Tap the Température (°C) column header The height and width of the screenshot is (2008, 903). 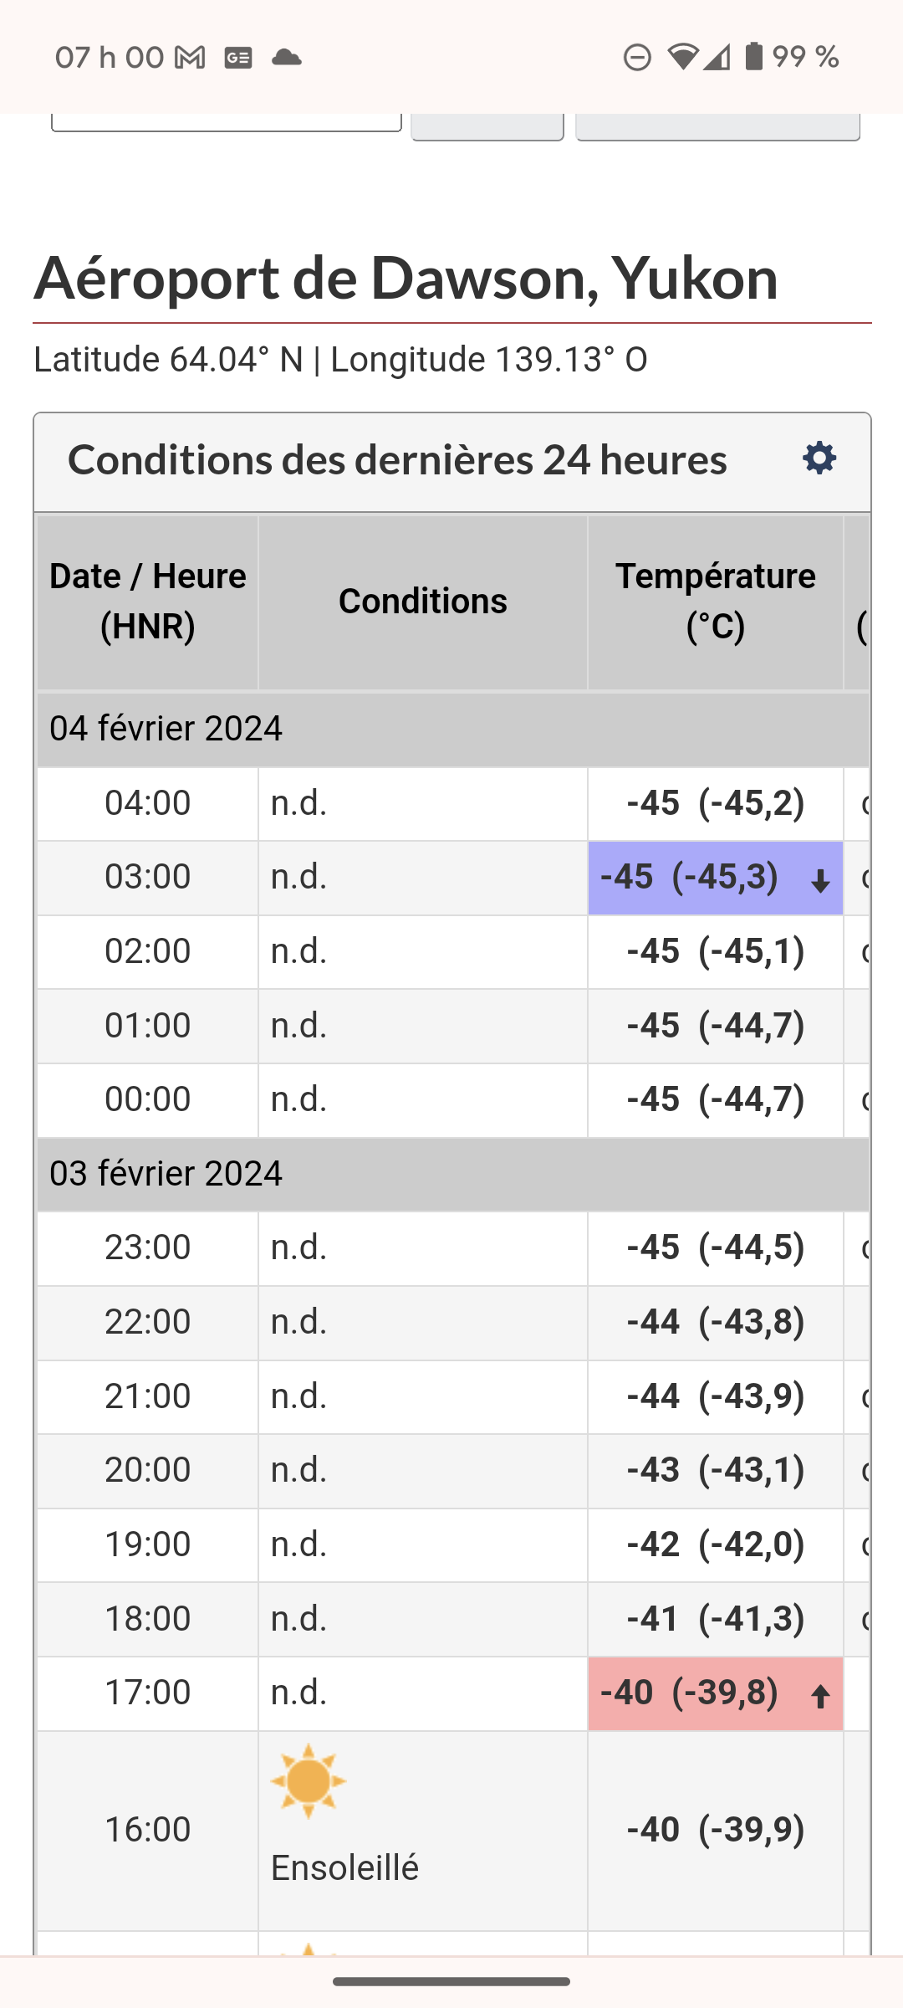coord(715,602)
